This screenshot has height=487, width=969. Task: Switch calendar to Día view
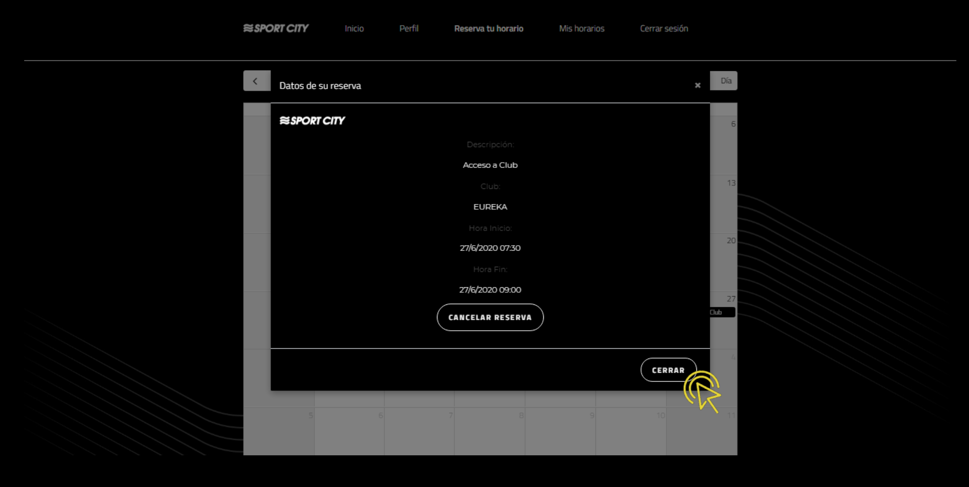(x=724, y=80)
